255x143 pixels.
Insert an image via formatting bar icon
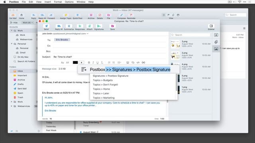[127, 63]
